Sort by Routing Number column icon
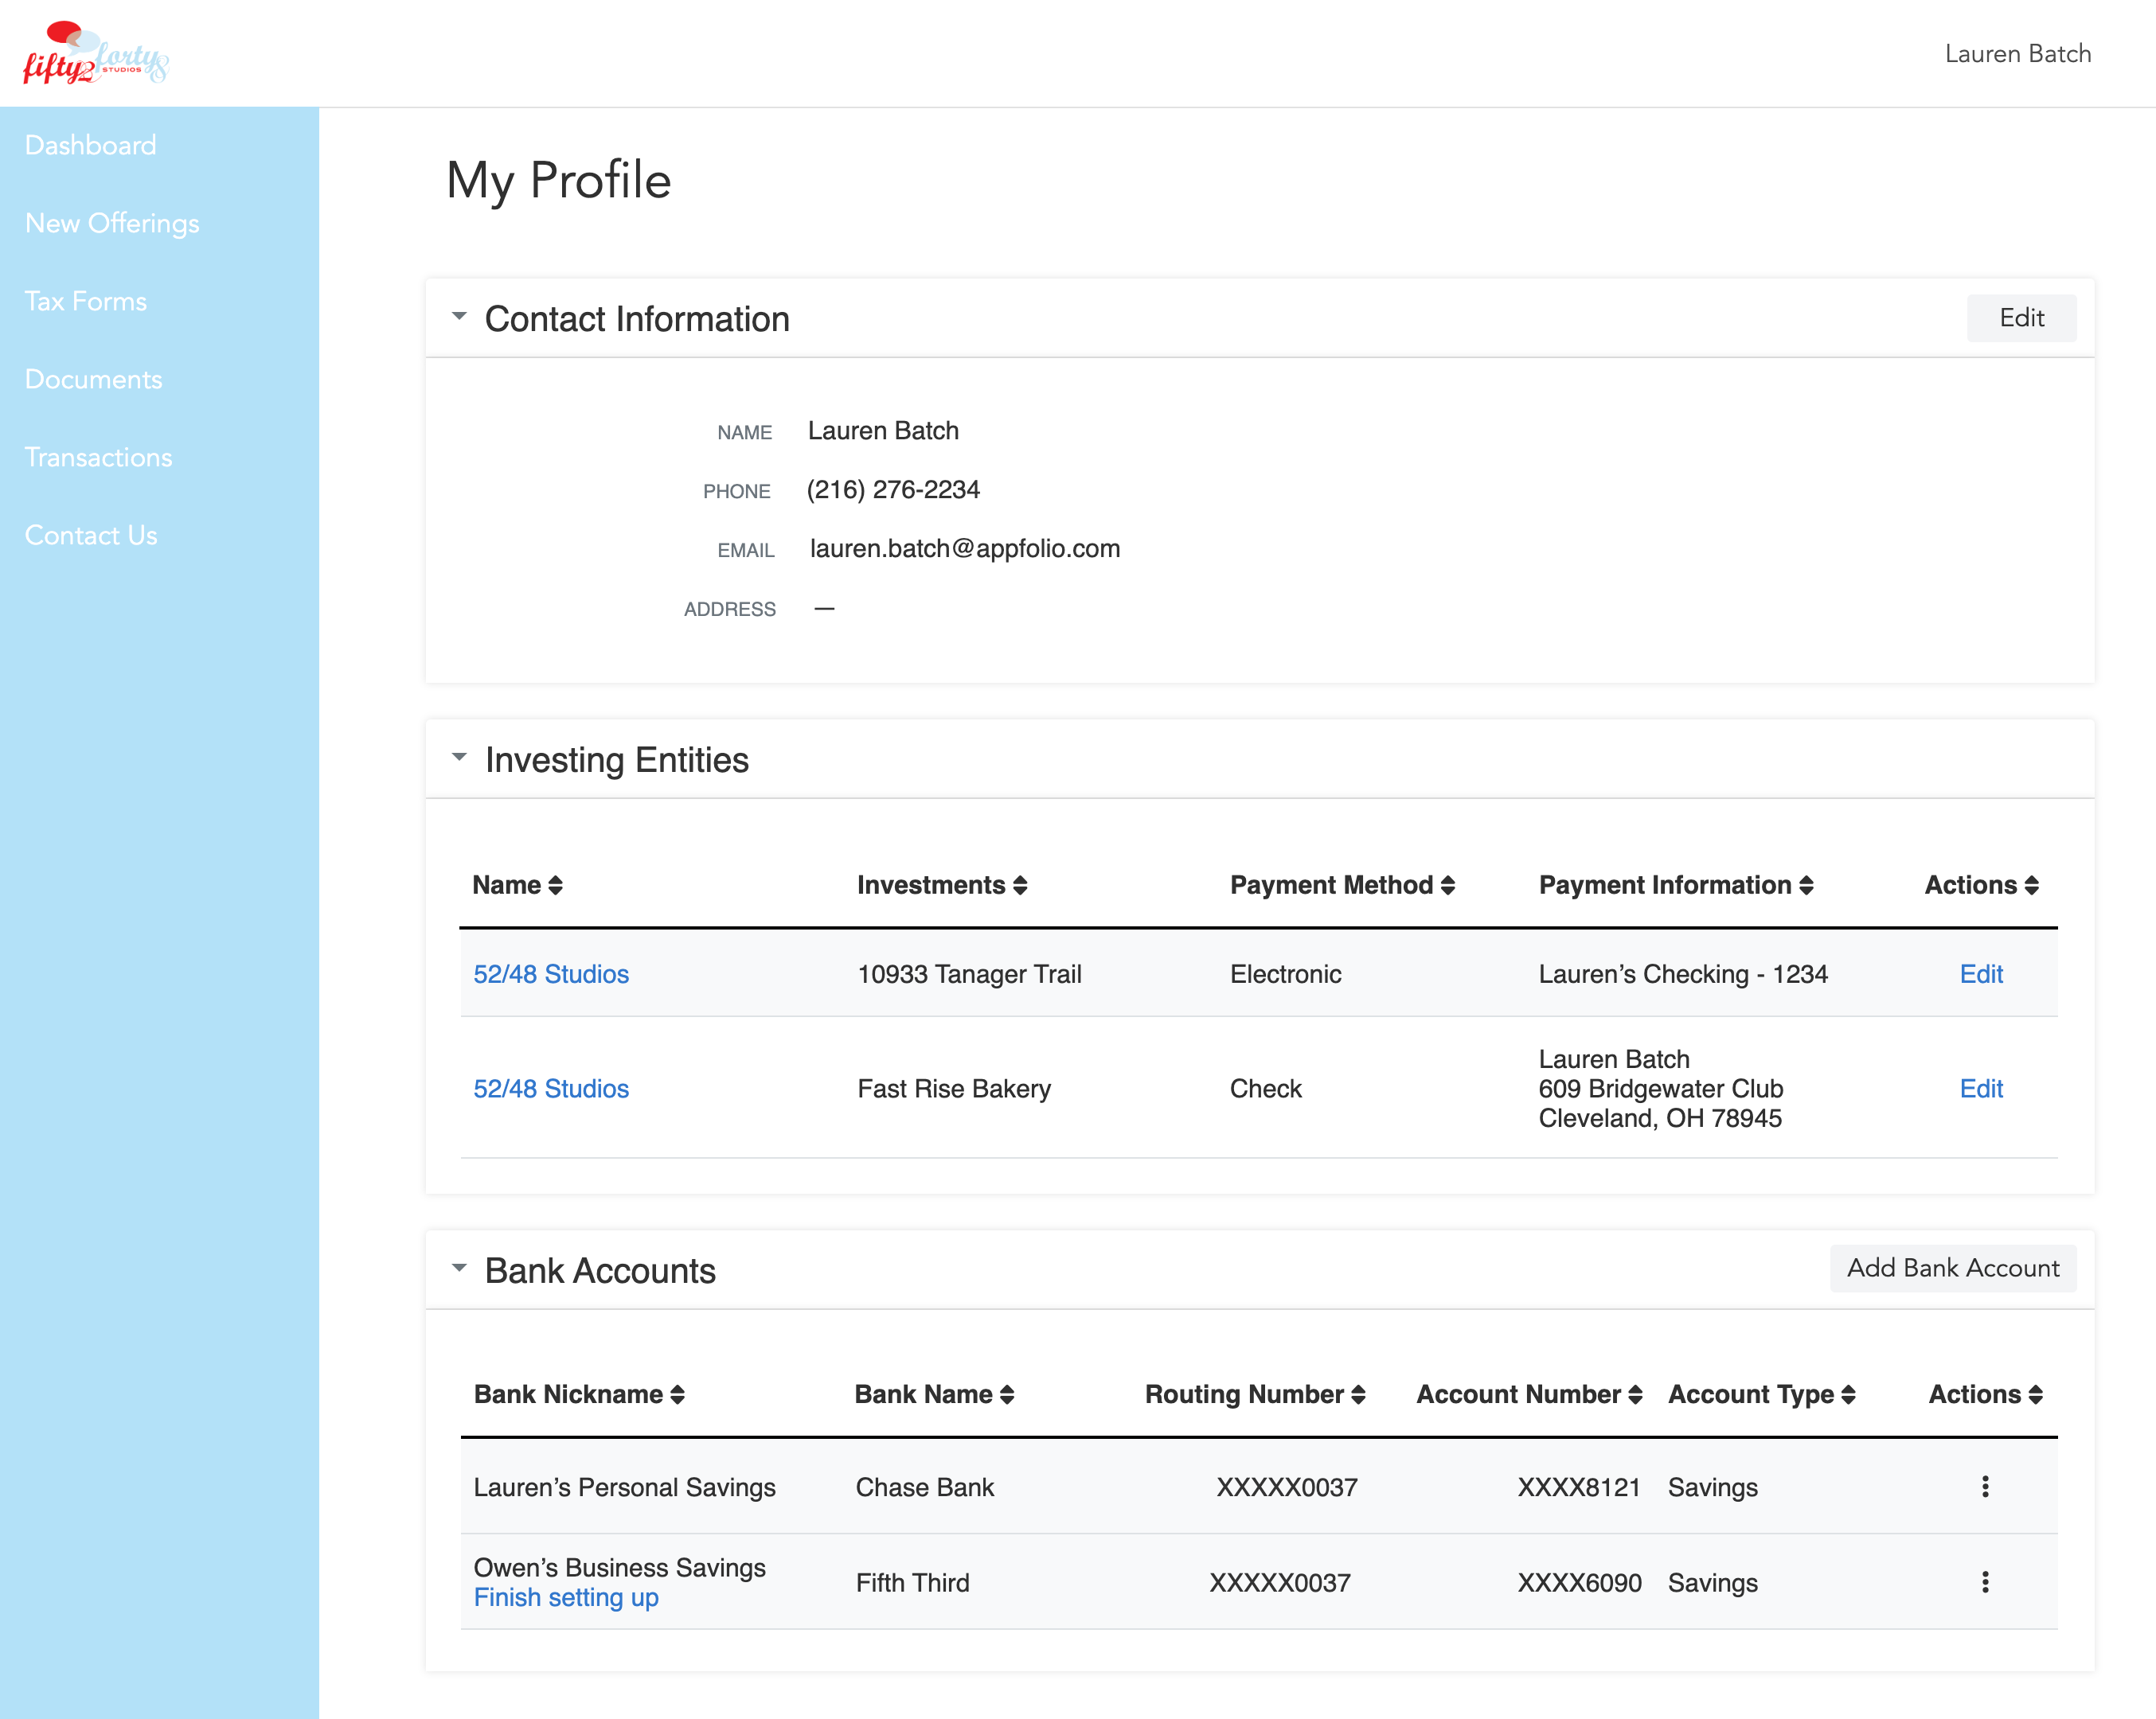The width and height of the screenshot is (2156, 1719). [x=1358, y=1395]
